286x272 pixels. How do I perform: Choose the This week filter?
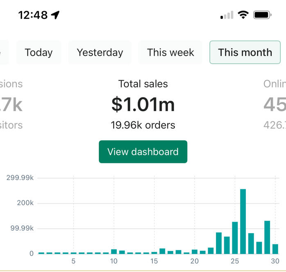(170, 53)
